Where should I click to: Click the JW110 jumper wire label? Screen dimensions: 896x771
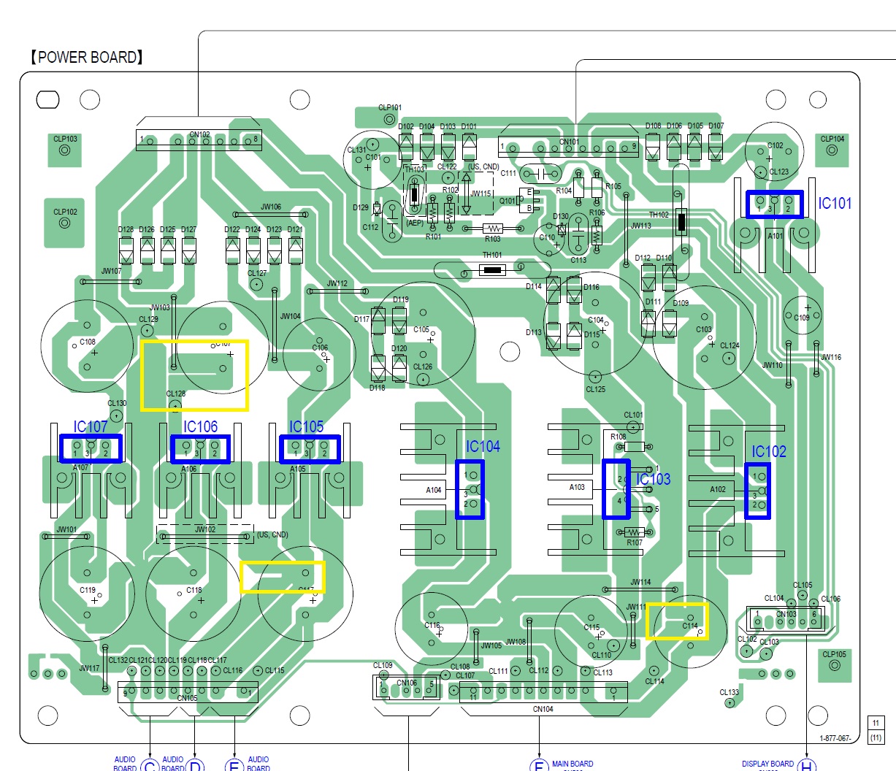point(773,365)
